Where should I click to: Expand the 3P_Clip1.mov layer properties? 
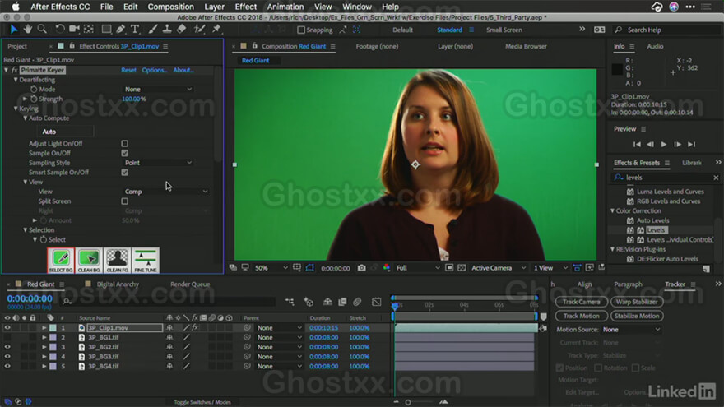(x=44, y=327)
